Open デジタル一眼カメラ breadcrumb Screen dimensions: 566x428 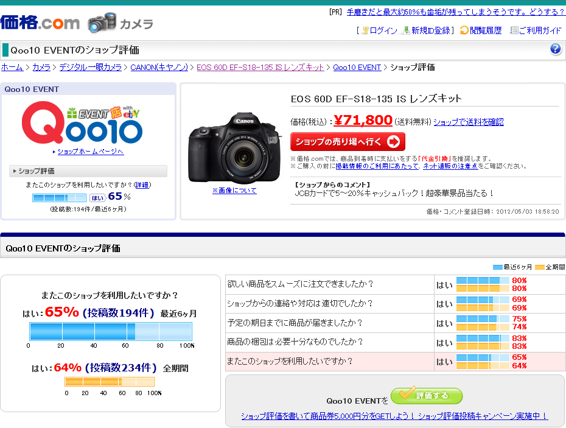pos(91,67)
